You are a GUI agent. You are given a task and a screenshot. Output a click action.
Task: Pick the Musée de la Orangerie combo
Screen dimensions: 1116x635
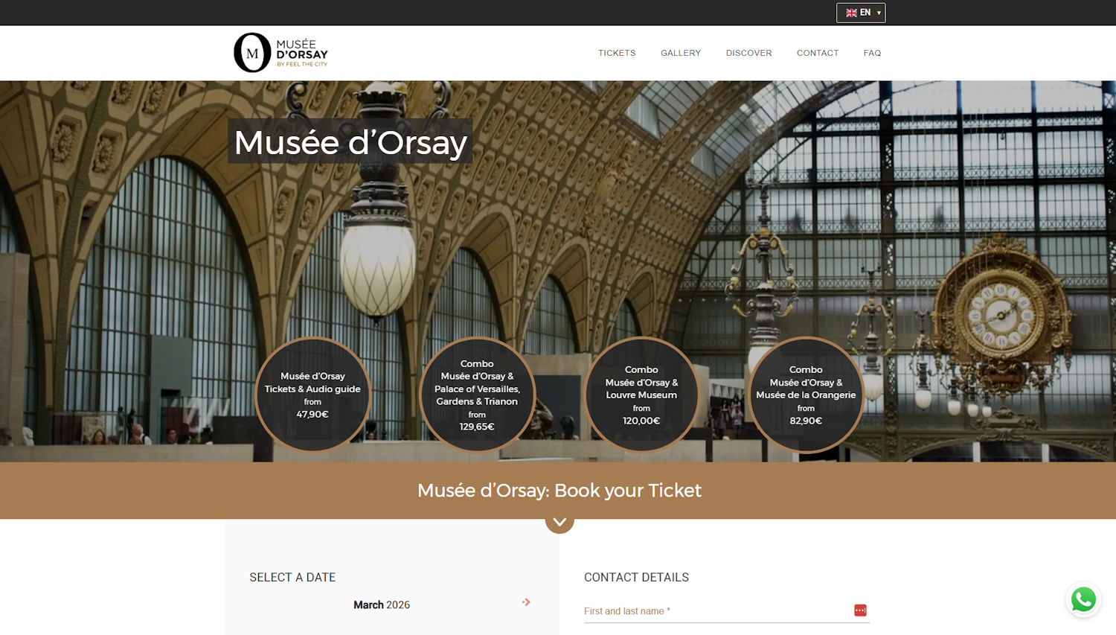(x=806, y=395)
